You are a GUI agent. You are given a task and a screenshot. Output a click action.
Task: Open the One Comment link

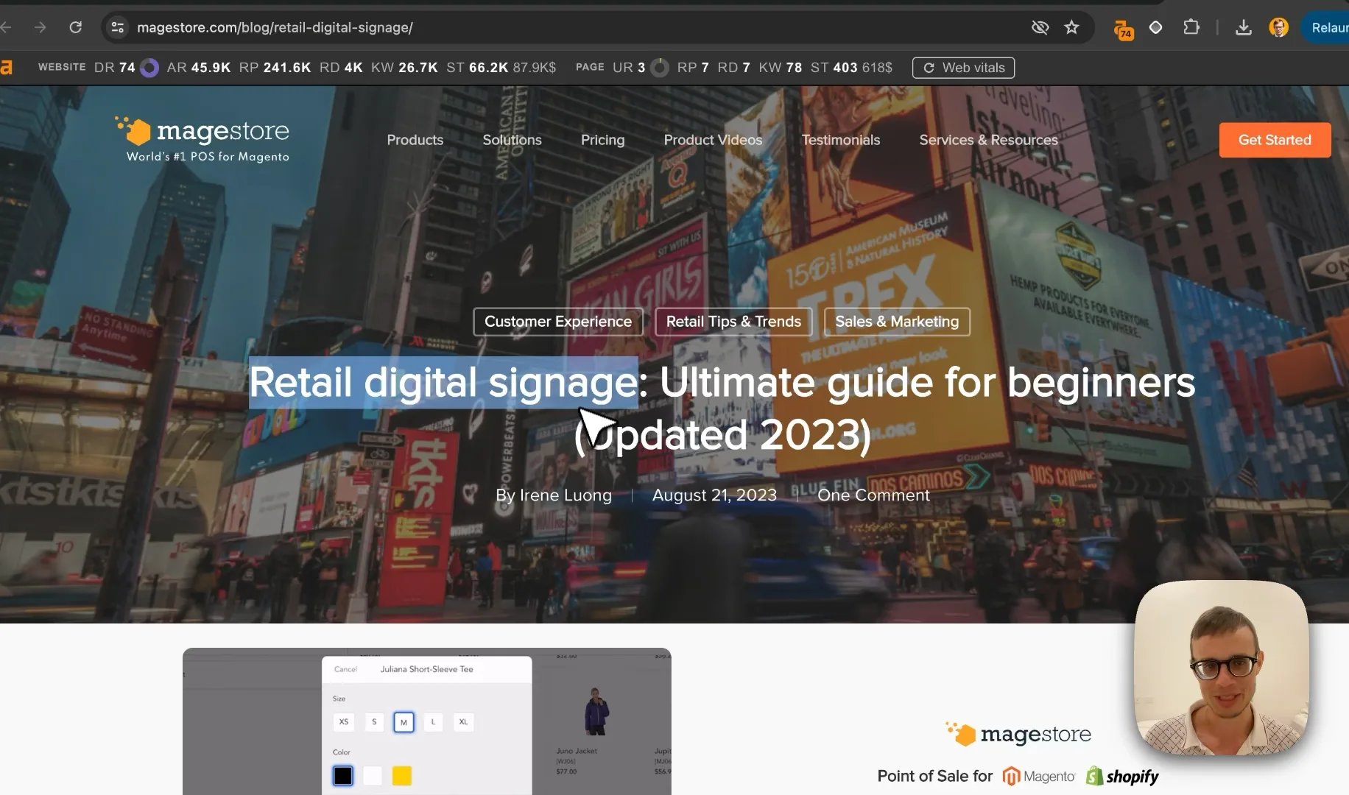pyautogui.click(x=873, y=495)
